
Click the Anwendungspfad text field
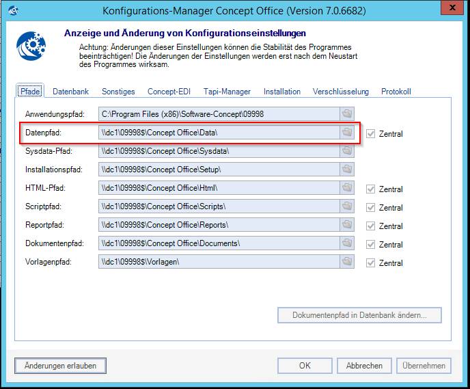(x=219, y=114)
